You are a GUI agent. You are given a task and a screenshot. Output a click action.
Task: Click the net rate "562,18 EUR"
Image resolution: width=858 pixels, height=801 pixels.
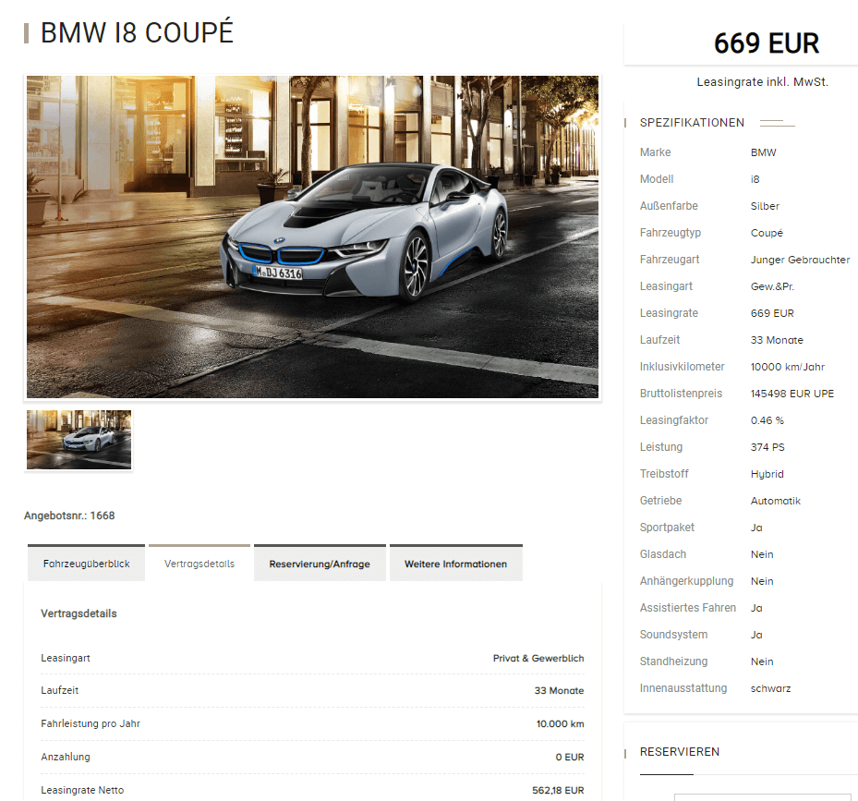558,791
